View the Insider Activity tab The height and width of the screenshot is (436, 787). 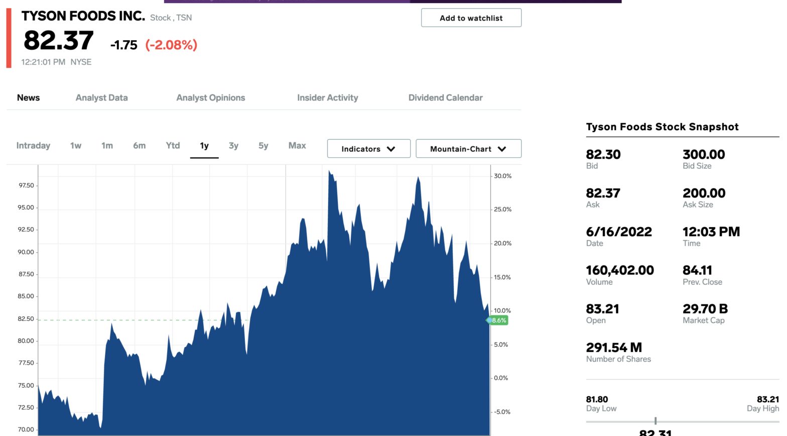[328, 98]
